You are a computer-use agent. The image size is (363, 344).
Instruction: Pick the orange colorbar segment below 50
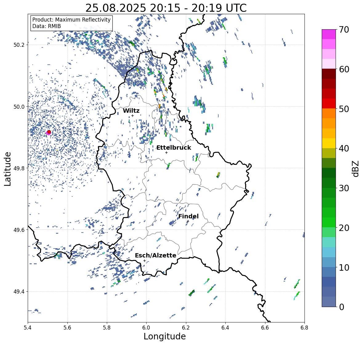click(x=329, y=113)
